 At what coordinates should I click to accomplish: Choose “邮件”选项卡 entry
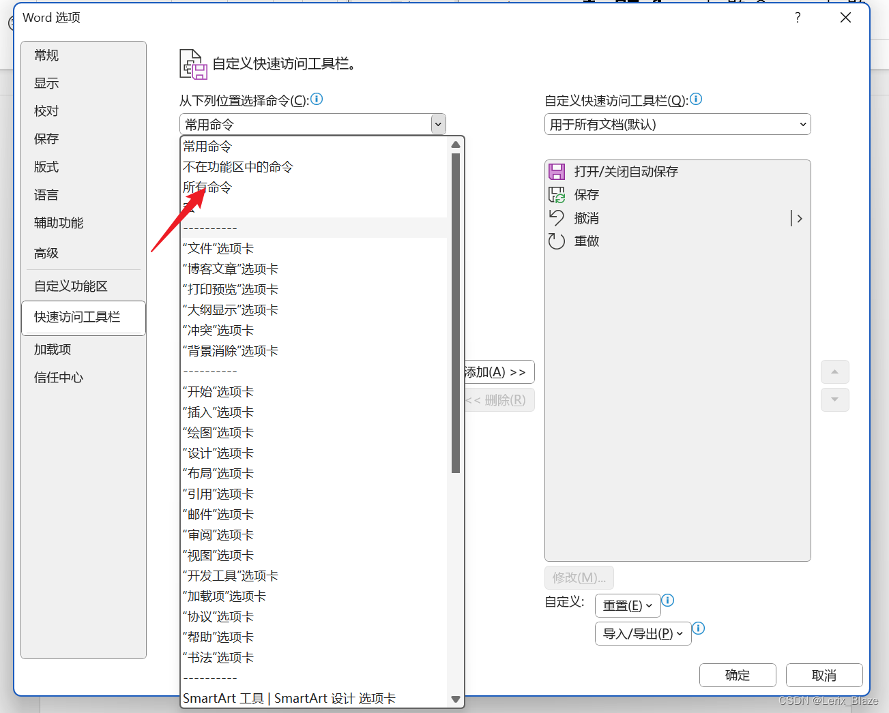[315, 515]
